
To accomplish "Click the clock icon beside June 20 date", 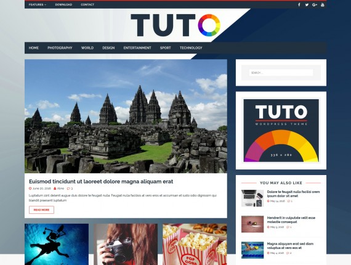I will pyautogui.click(x=30, y=189).
